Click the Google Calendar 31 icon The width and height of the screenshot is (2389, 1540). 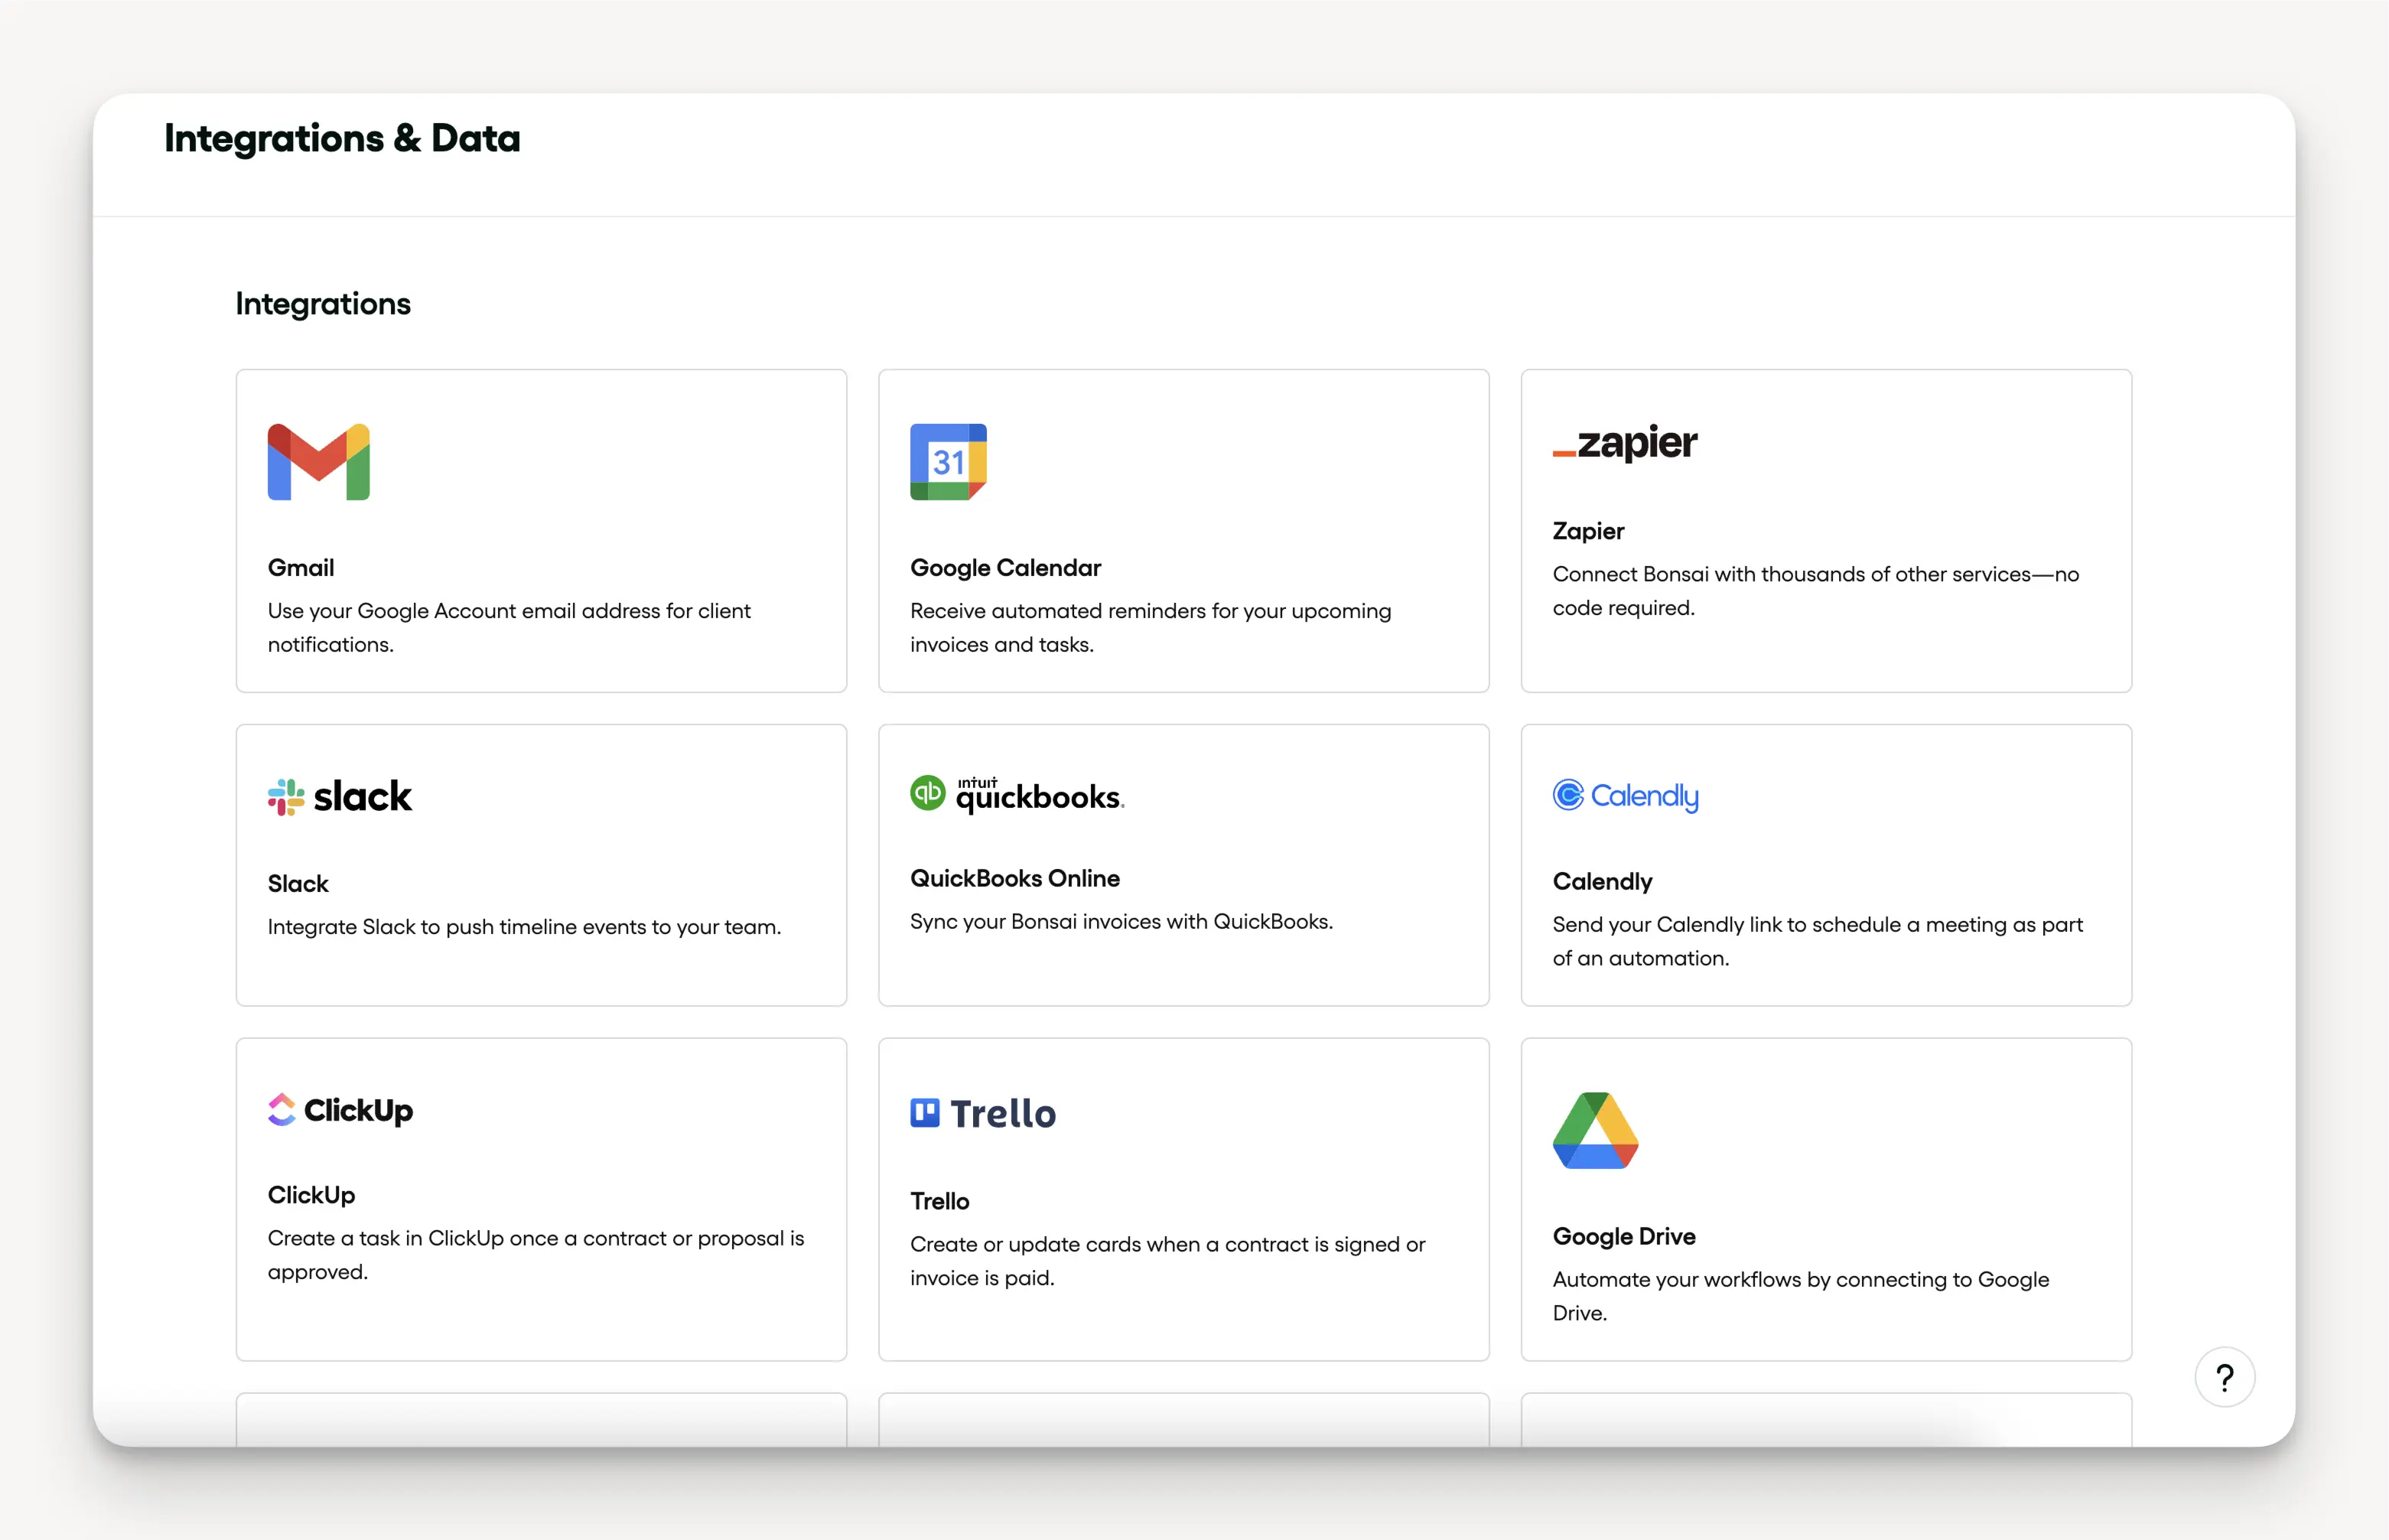[948, 462]
